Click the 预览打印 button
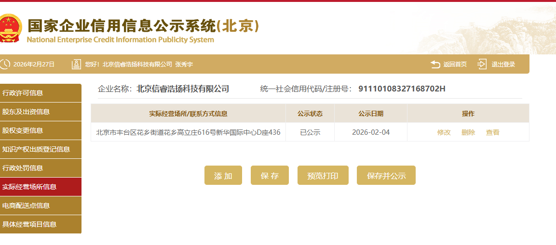The width and height of the screenshot is (556, 245). click(x=323, y=175)
